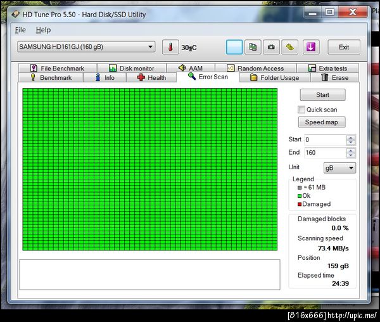Open the Disk monitor tab

[x=132, y=68]
